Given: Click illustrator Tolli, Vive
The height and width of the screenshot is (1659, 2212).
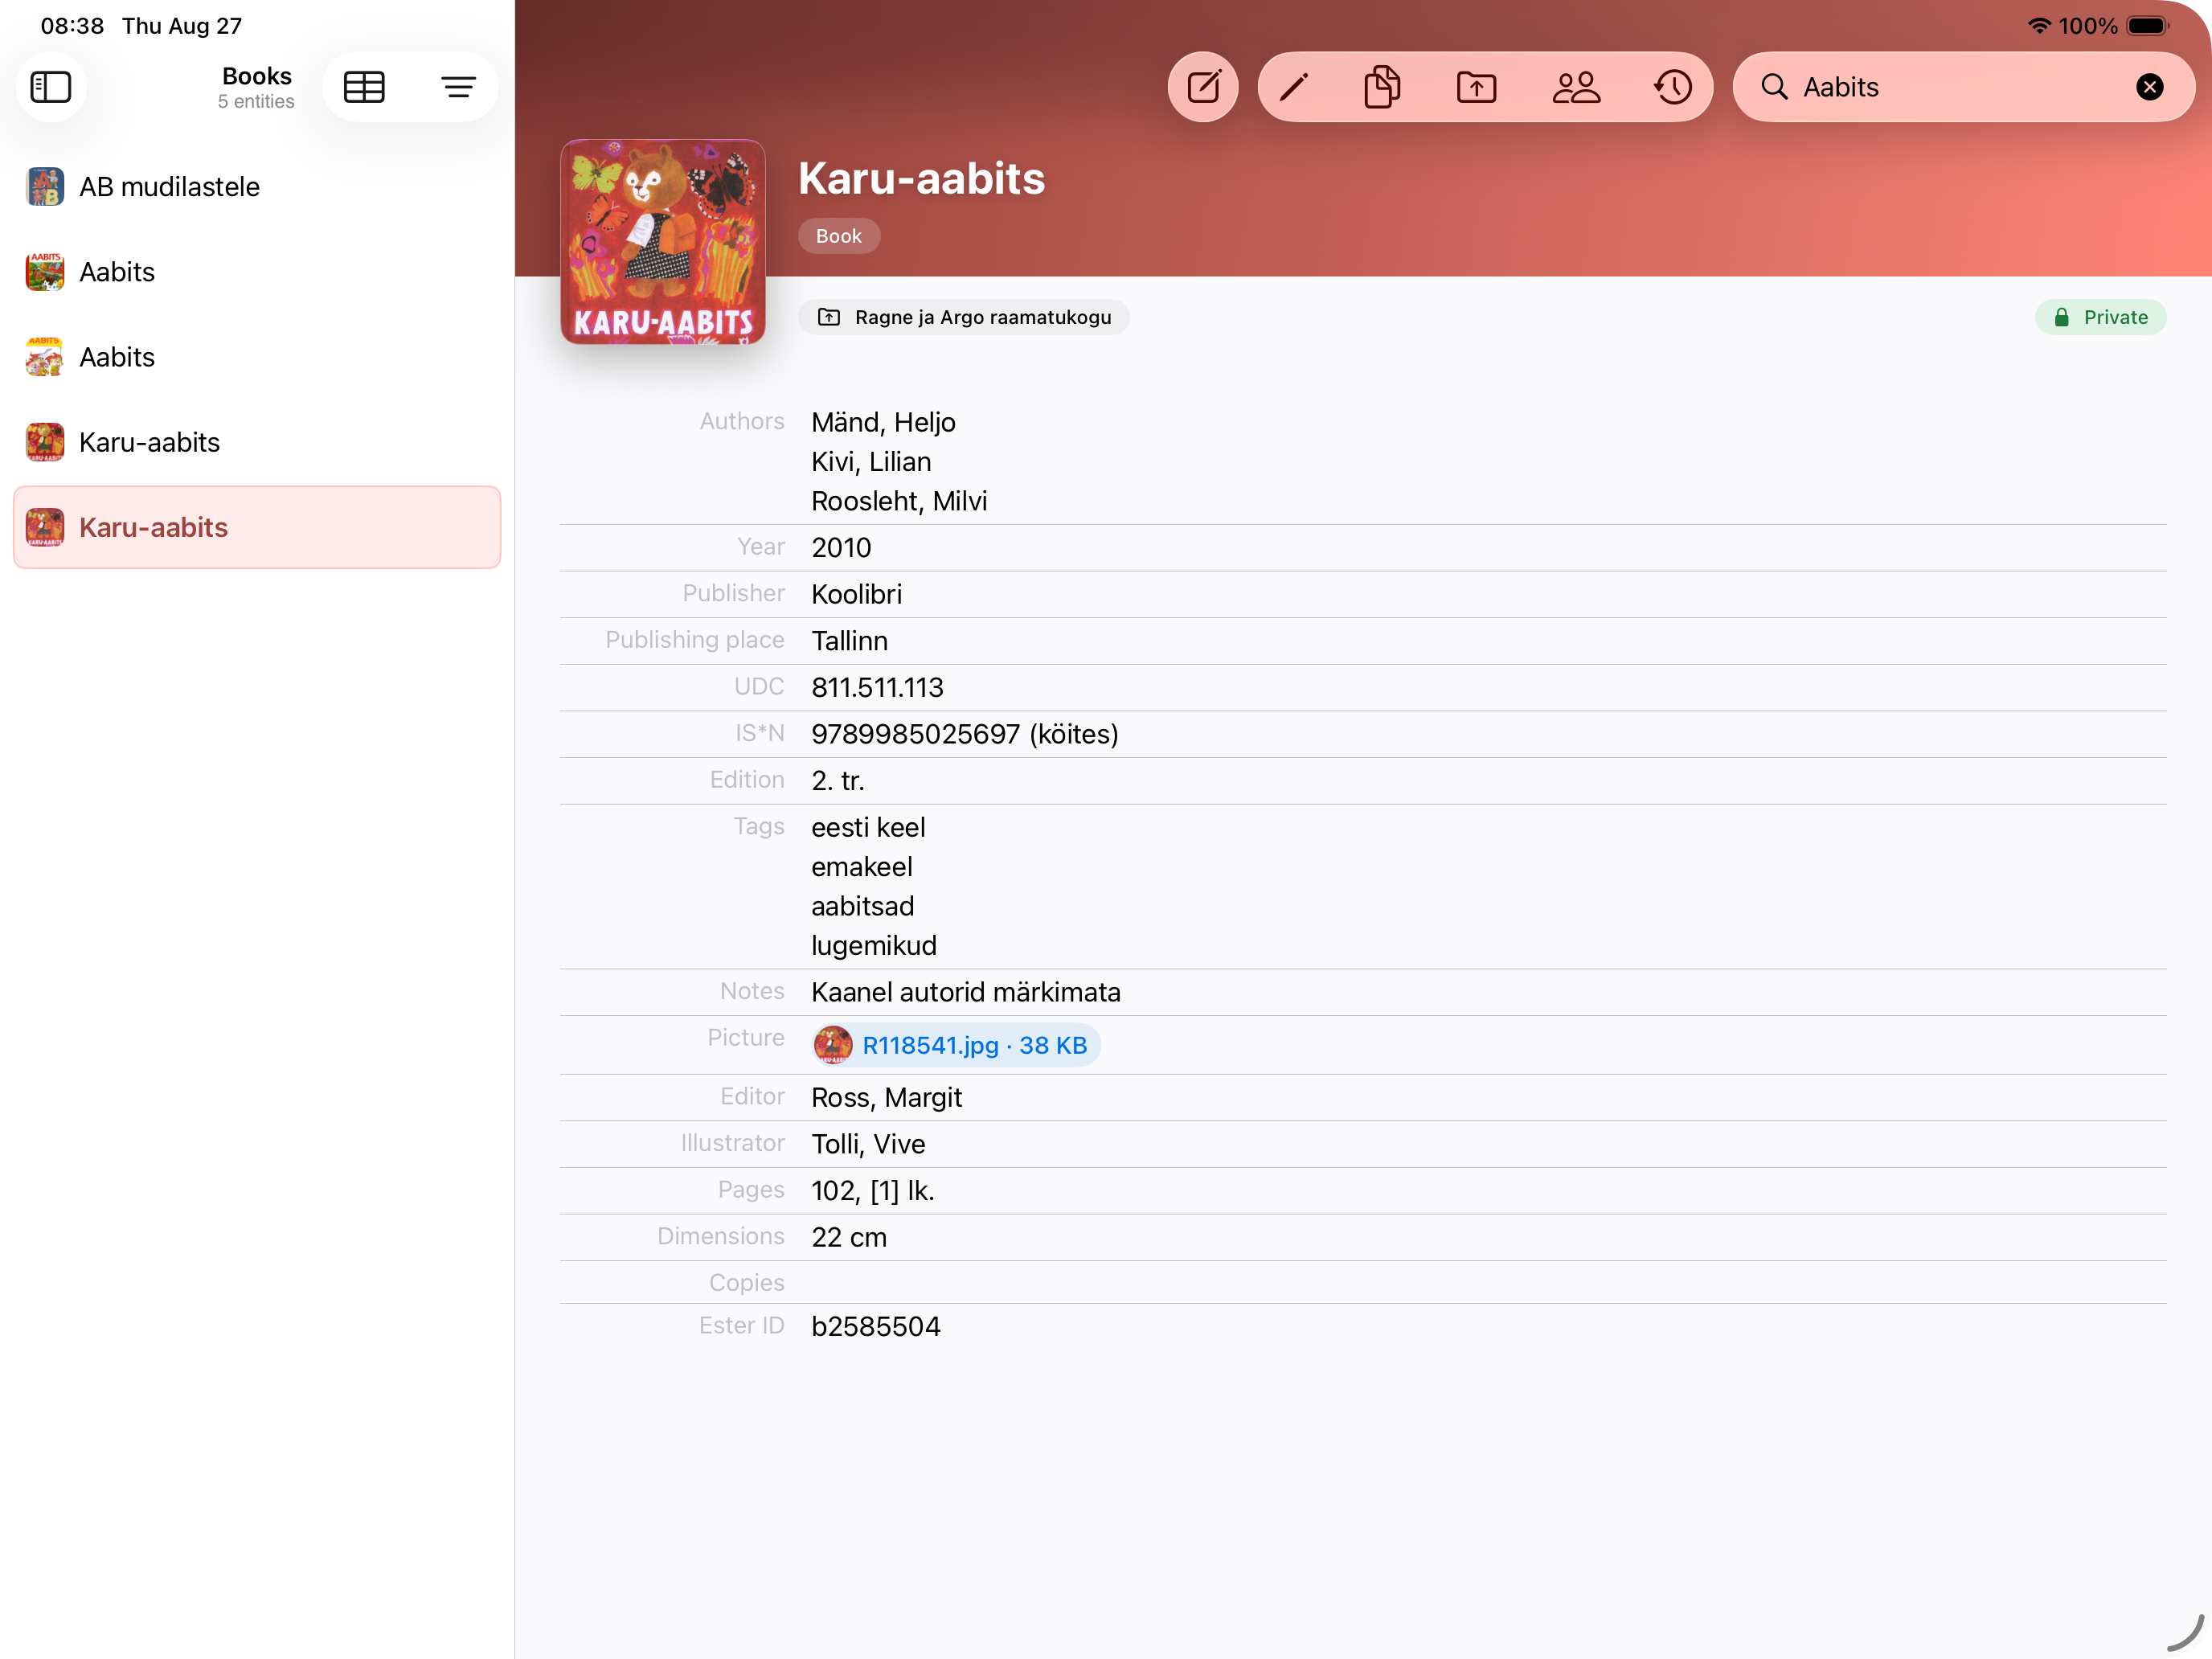Looking at the screenshot, I should click(868, 1144).
